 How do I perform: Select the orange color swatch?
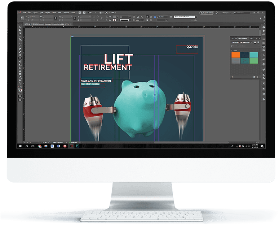click(x=236, y=55)
